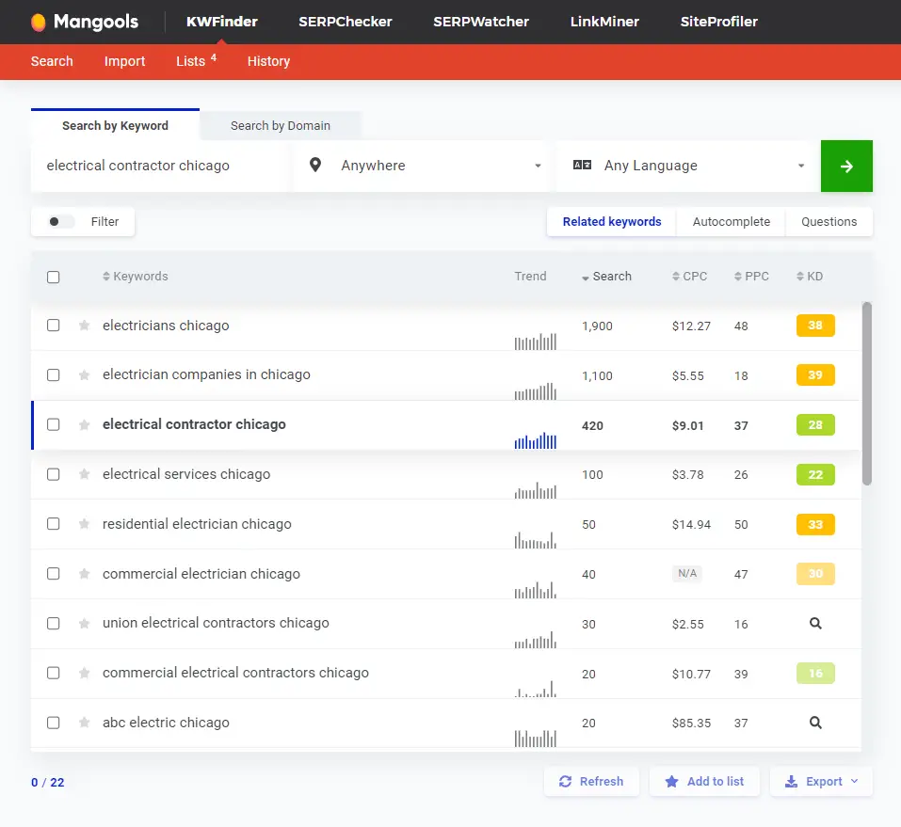
Task: Select the Related keywords tab
Action: (x=612, y=222)
